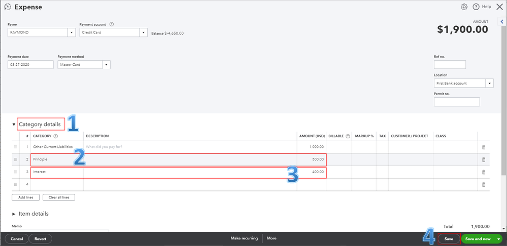Viewport: 507px width, 246px height.
Task: Grab the drag handle of Principle line
Action: click(16, 159)
